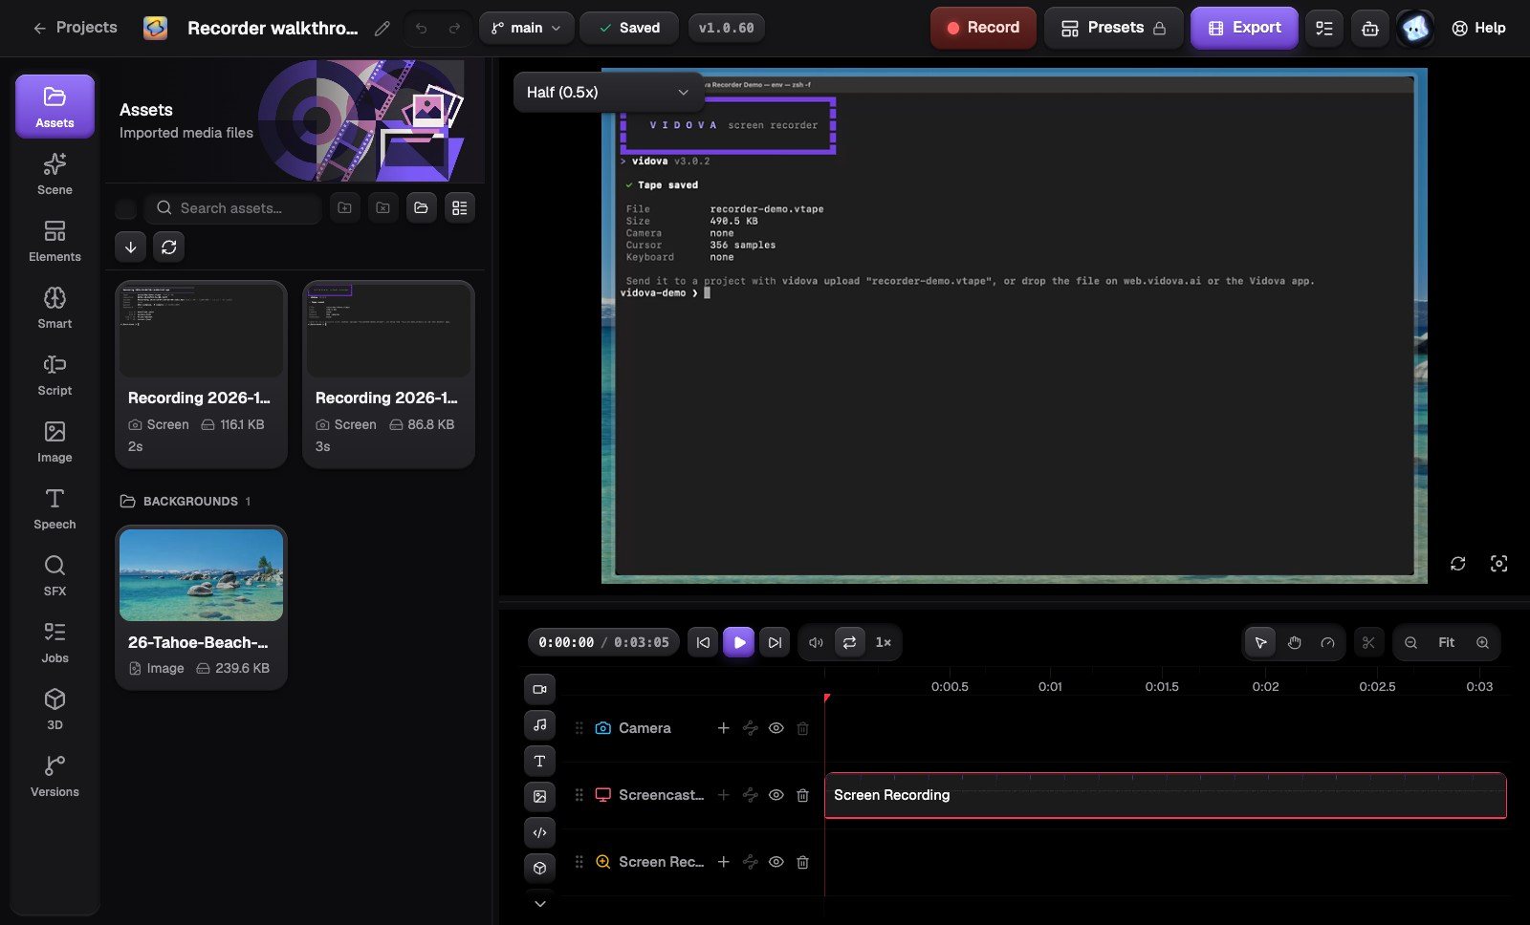Delete the Screencast track with trash icon
This screenshot has width=1530, height=925.
pyautogui.click(x=802, y=795)
